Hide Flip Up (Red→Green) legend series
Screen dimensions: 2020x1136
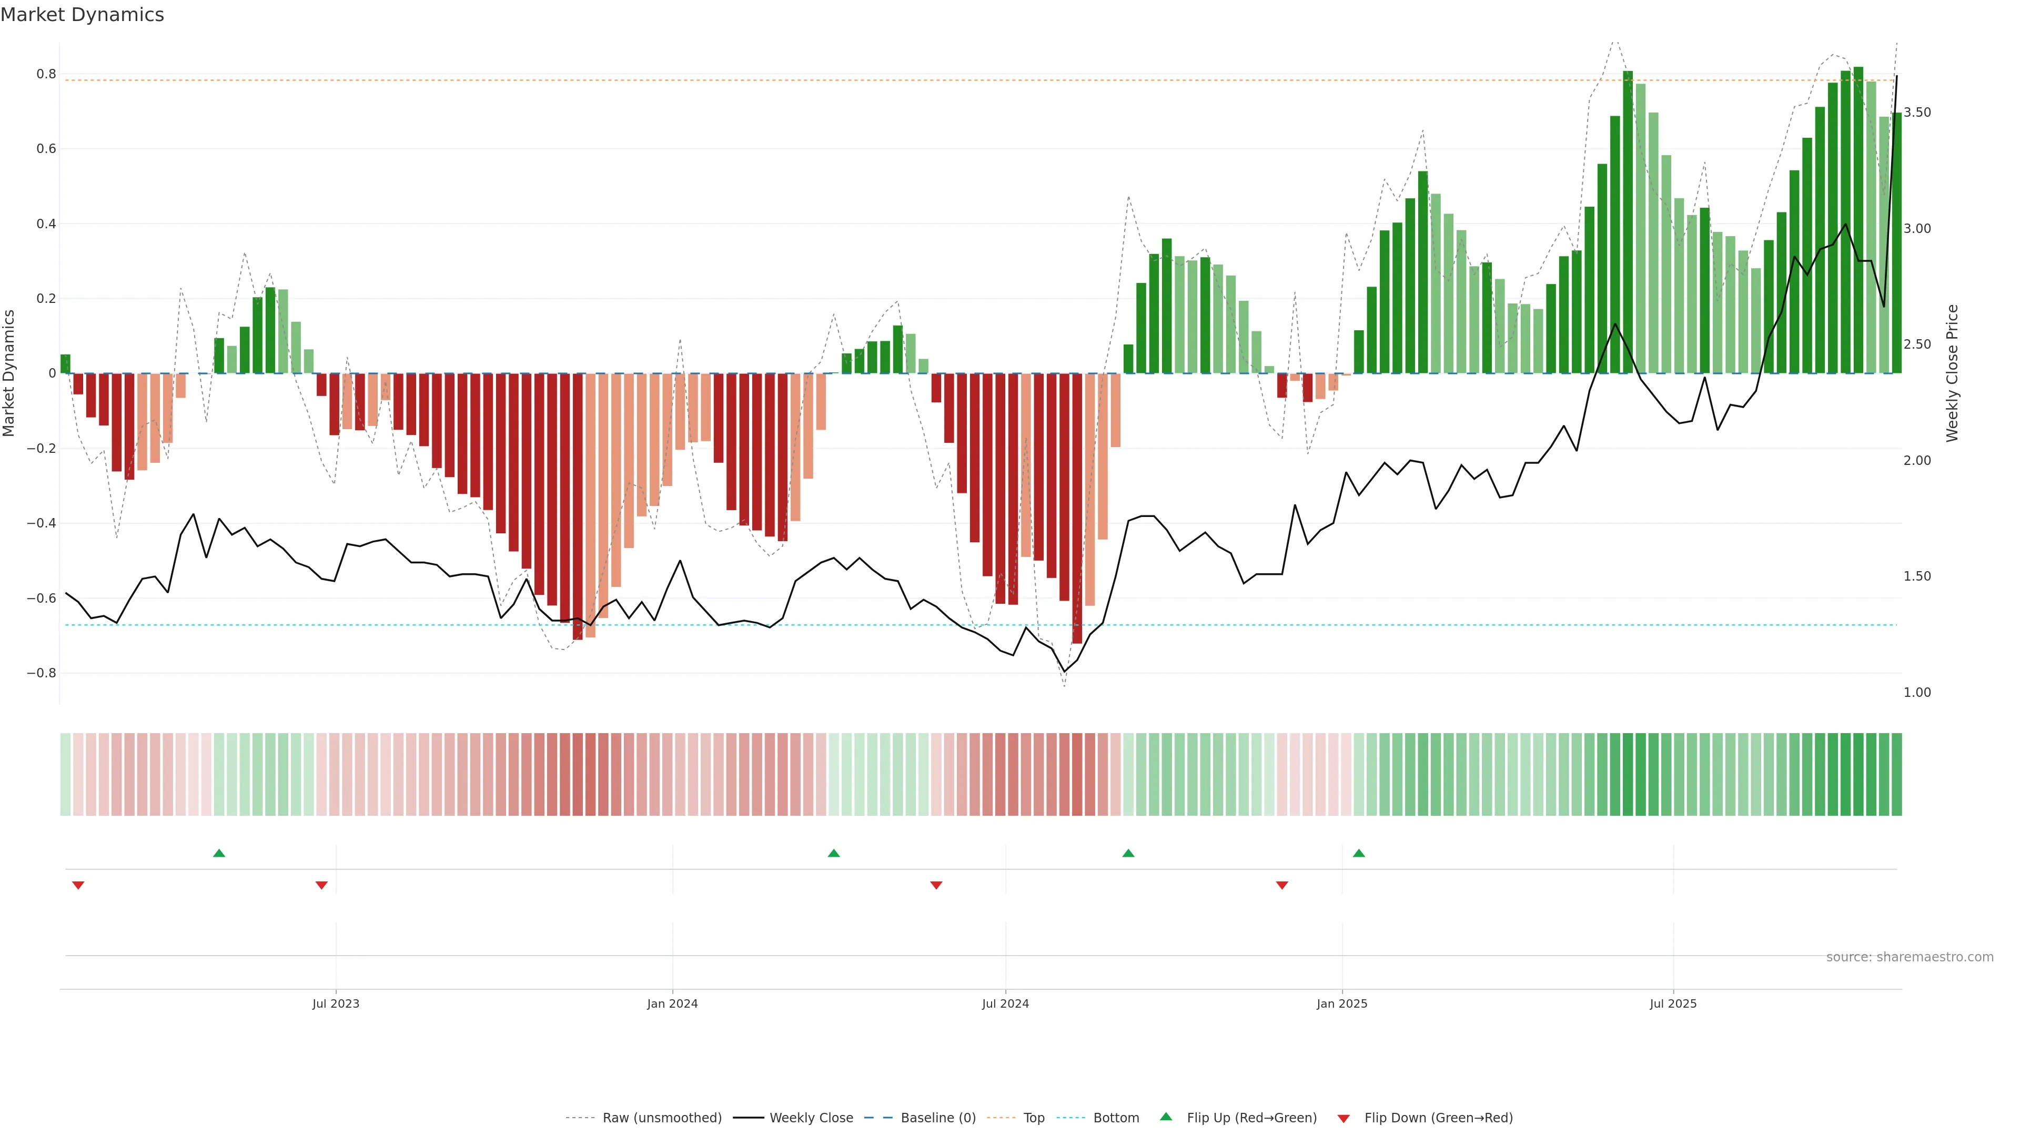coord(1251,1118)
